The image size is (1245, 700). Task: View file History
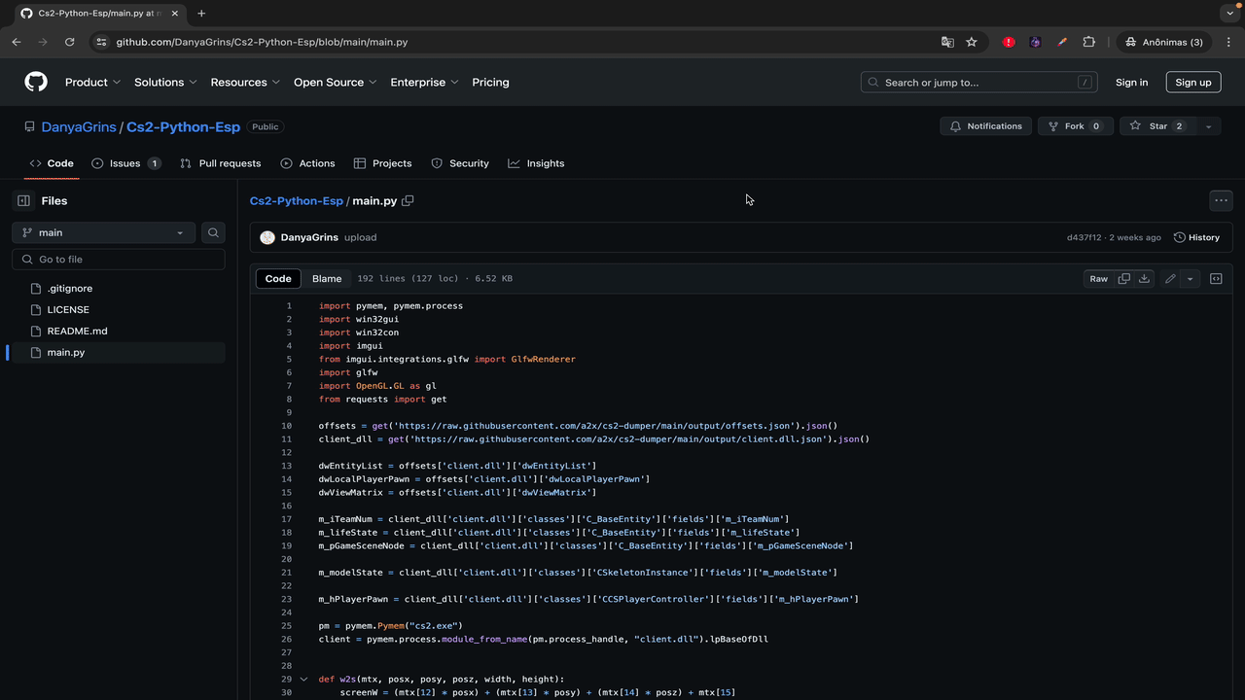(x=1196, y=237)
